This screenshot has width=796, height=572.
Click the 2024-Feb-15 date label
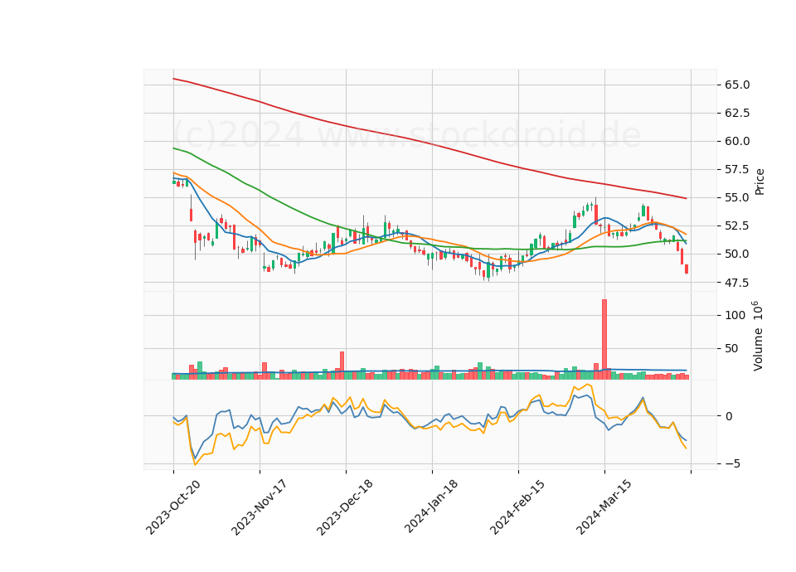click(x=517, y=507)
